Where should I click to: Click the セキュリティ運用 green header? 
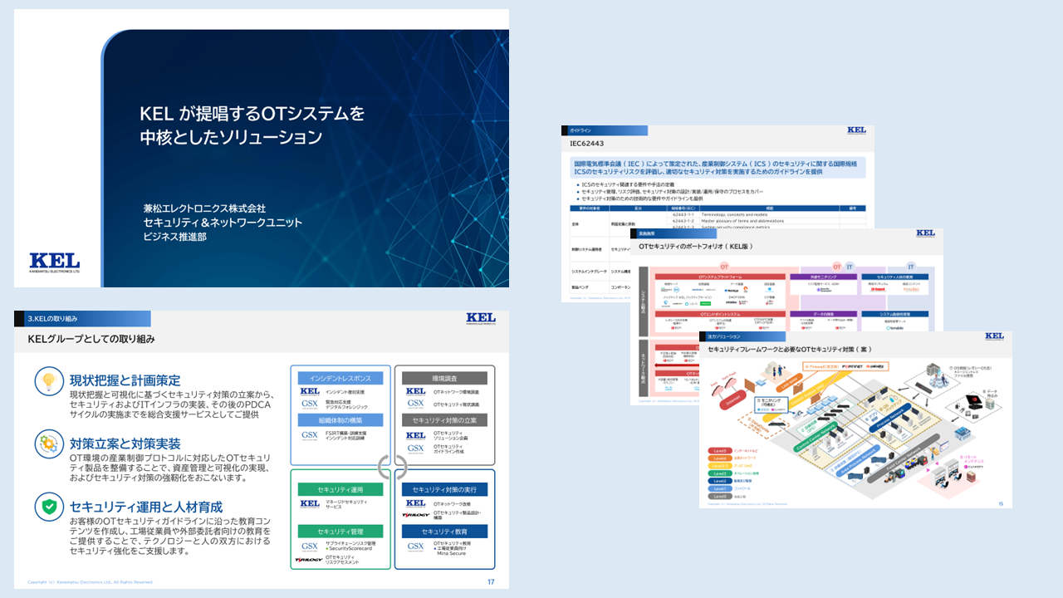[x=340, y=489]
